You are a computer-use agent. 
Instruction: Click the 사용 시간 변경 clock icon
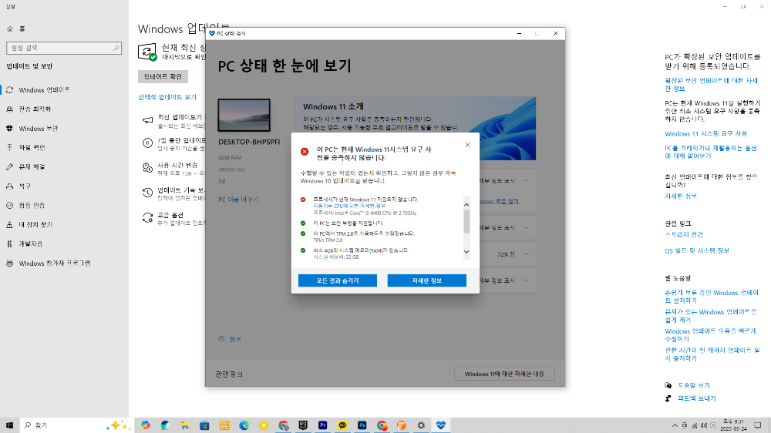(147, 168)
